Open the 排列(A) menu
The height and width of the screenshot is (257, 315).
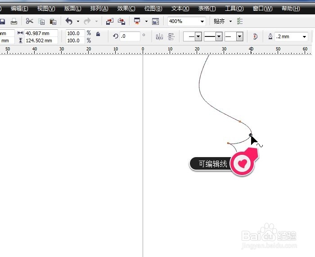pyautogui.click(x=99, y=9)
